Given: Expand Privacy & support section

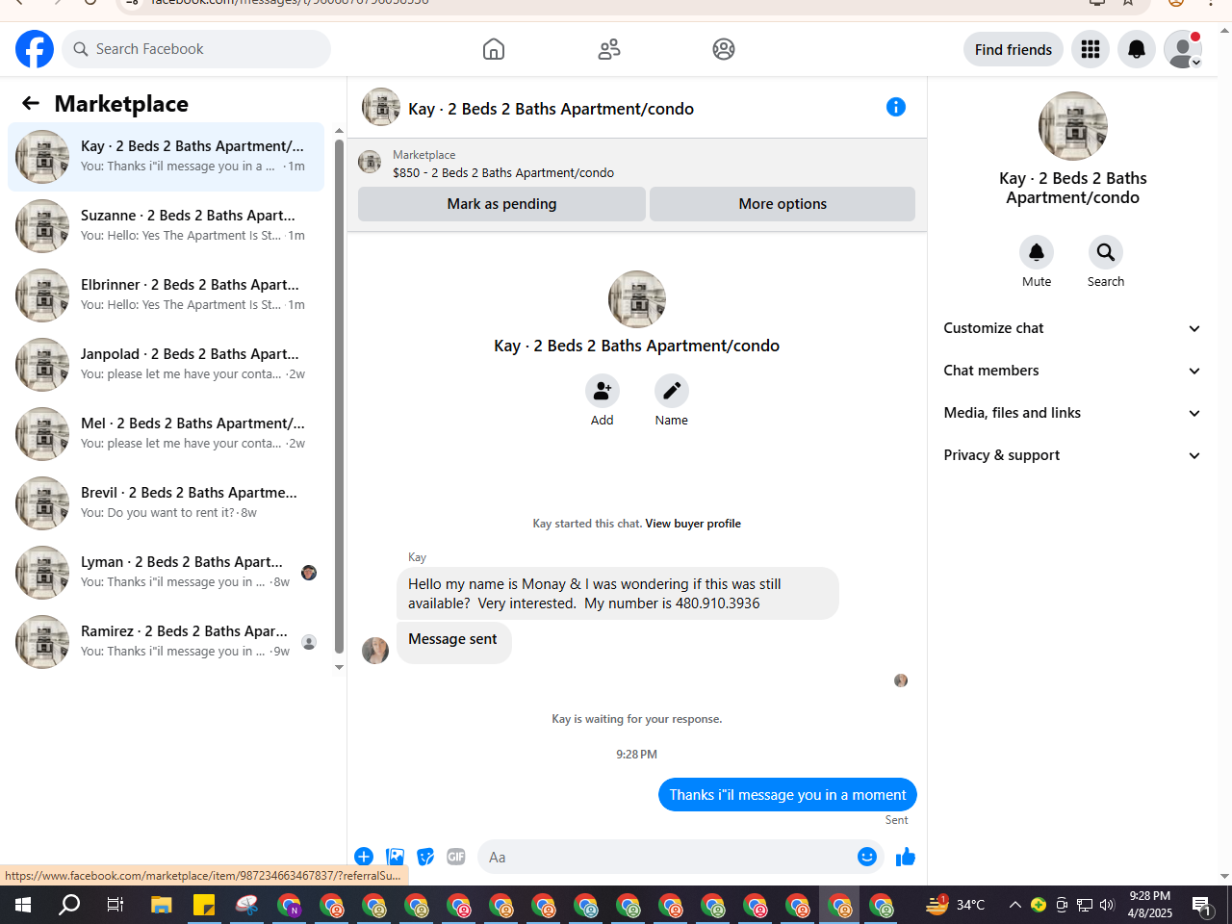Looking at the screenshot, I should 1072,455.
